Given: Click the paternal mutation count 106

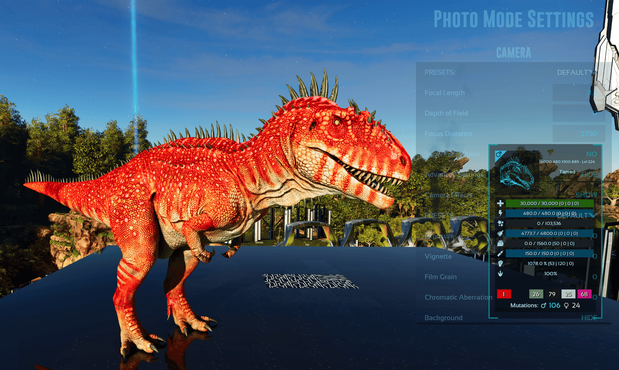Looking at the screenshot, I should tap(555, 306).
